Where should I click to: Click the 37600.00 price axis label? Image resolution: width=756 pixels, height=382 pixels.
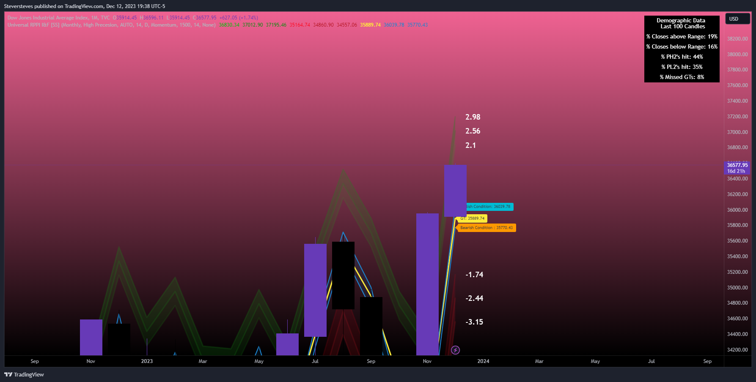coord(737,85)
